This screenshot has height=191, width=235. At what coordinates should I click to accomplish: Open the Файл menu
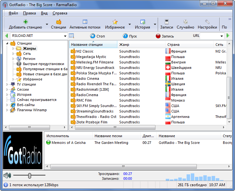click(13, 13)
